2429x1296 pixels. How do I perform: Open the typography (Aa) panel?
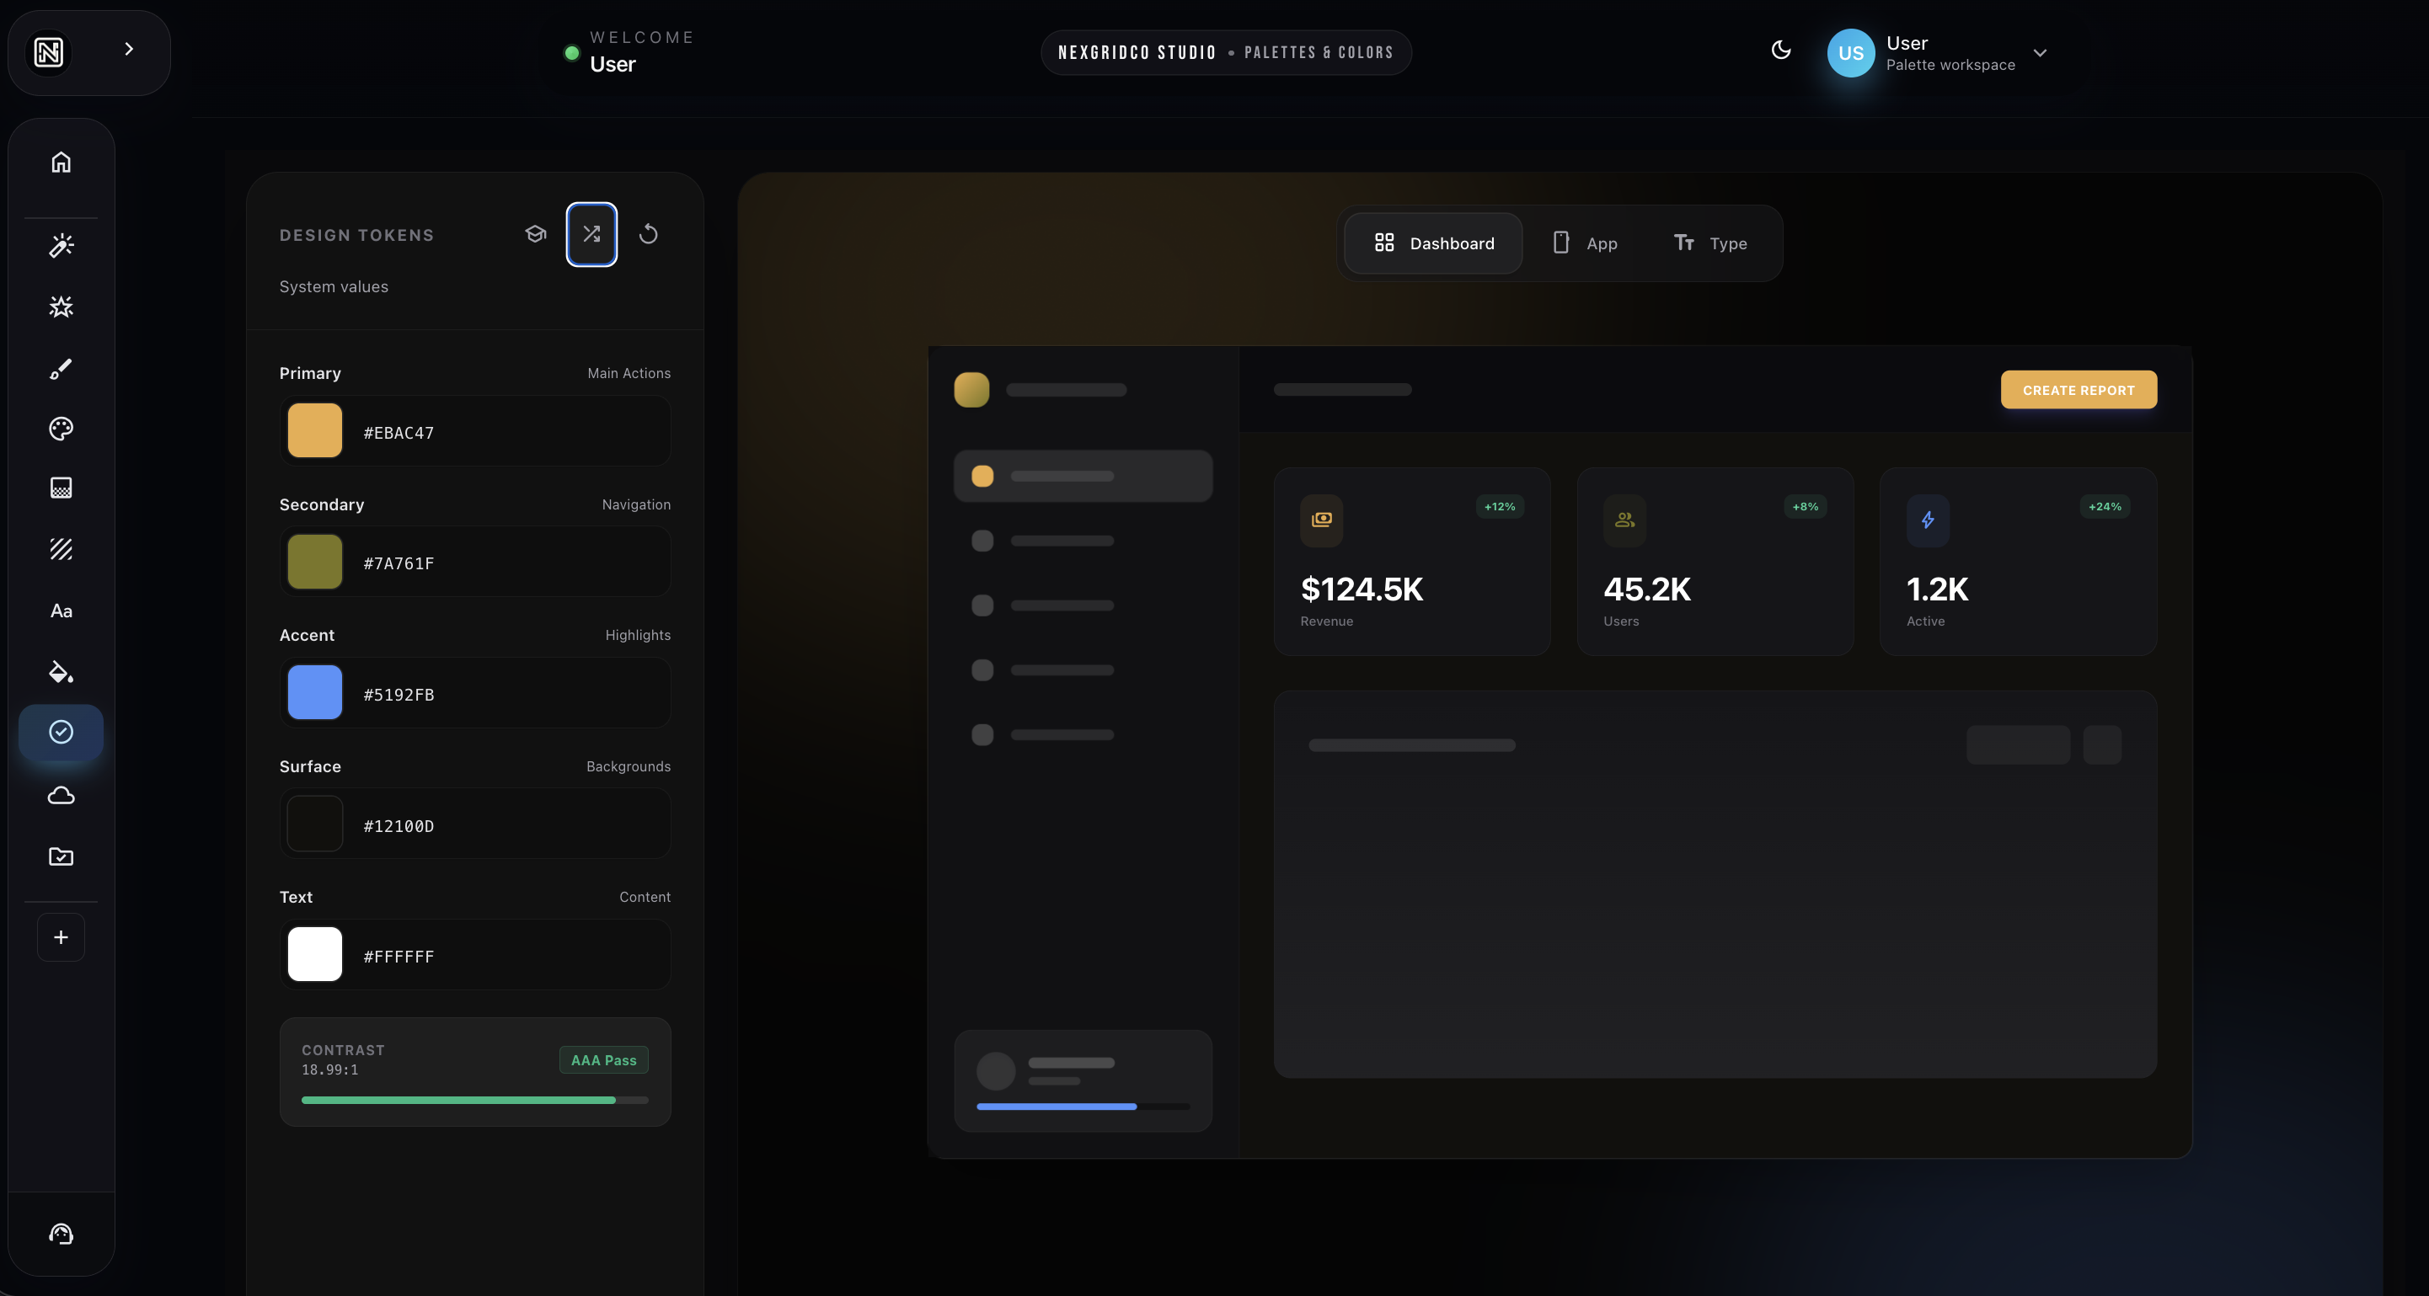(61, 610)
